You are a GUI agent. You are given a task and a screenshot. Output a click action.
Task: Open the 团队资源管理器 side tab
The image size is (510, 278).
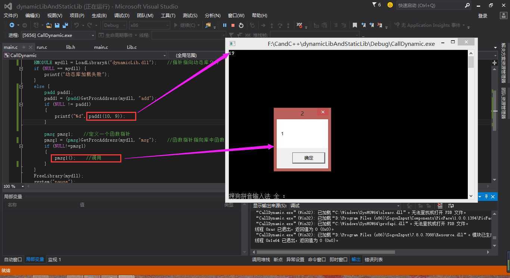(x=503, y=103)
